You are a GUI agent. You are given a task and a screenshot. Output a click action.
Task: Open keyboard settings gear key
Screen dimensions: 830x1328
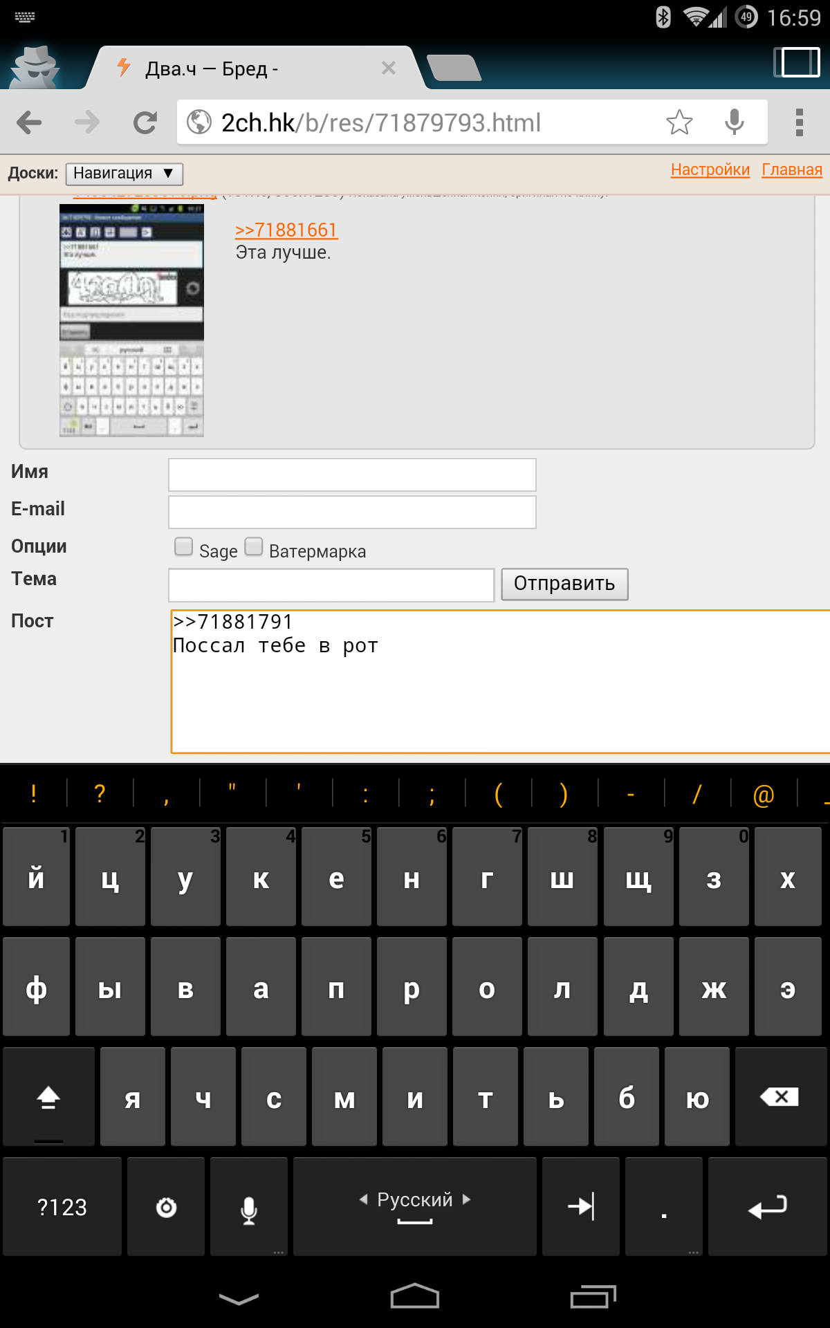tap(166, 1207)
